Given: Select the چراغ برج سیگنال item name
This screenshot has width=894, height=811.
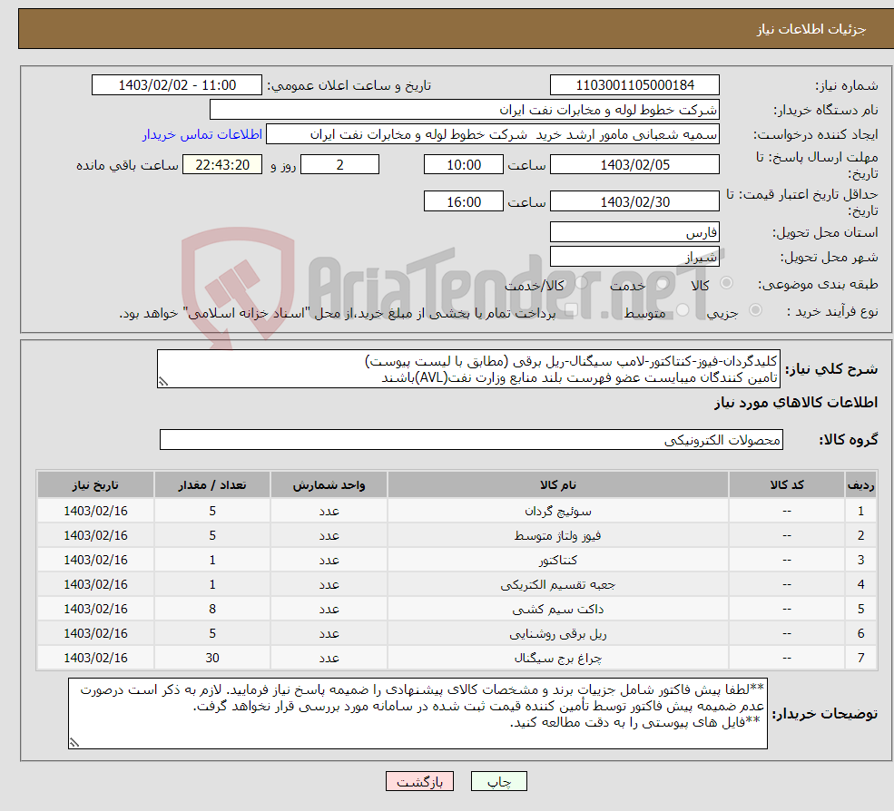Looking at the screenshot, I should coord(557,659).
